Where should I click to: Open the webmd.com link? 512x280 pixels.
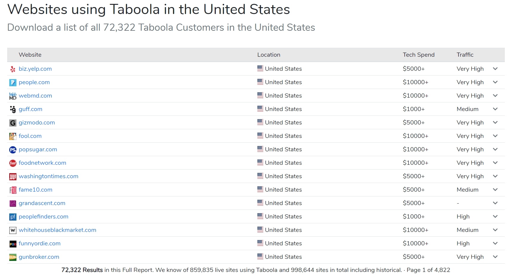click(35, 96)
